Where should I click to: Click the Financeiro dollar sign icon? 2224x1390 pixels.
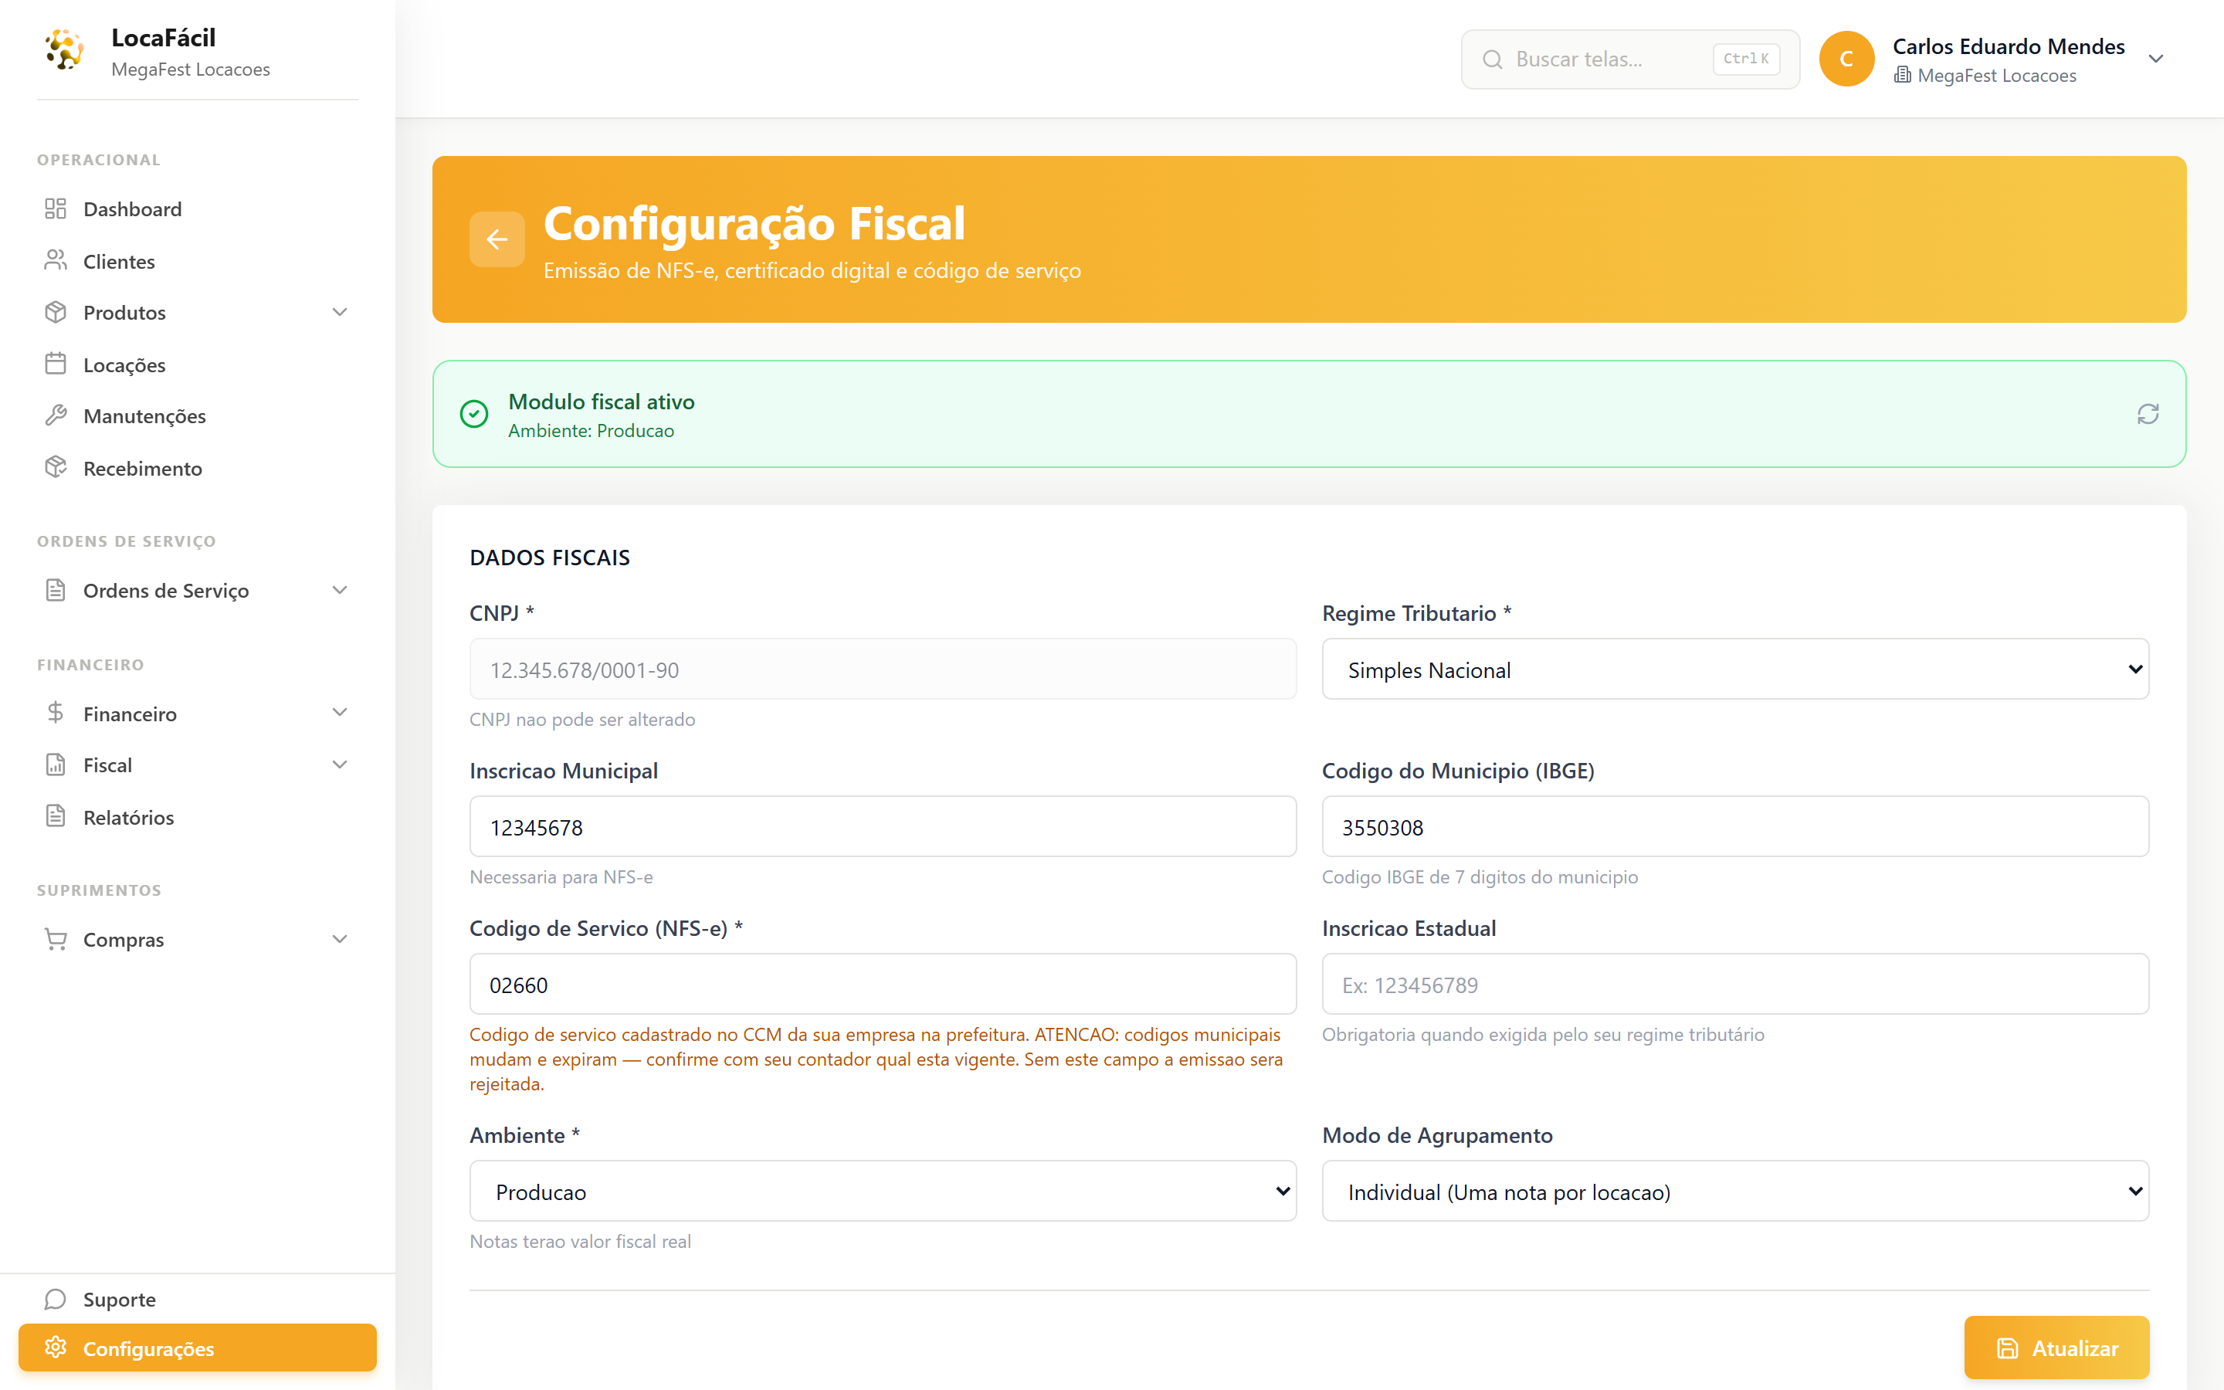(x=55, y=714)
